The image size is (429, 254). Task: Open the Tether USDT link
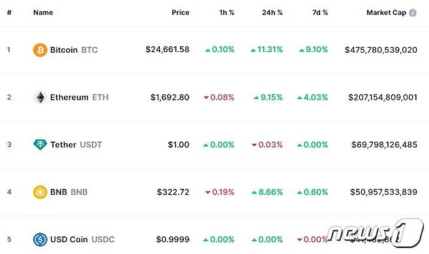point(76,145)
